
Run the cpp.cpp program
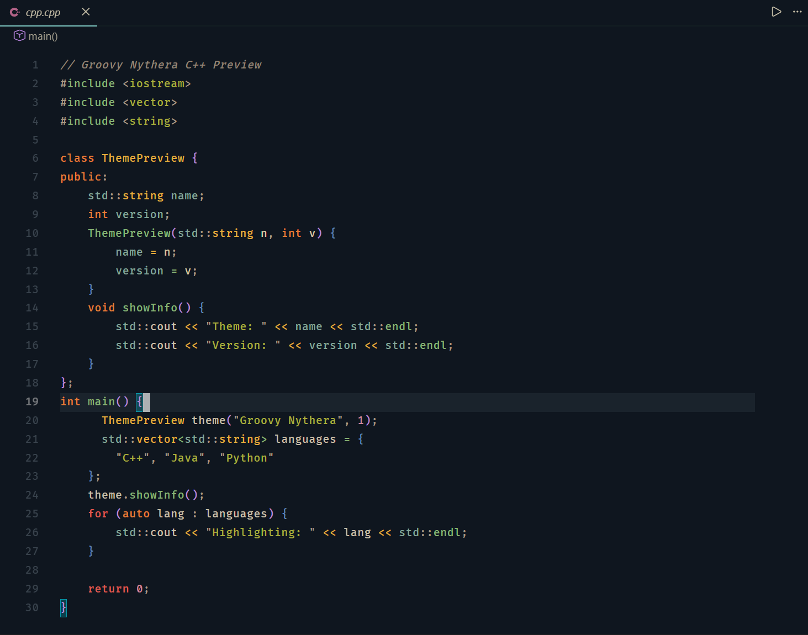[776, 12]
